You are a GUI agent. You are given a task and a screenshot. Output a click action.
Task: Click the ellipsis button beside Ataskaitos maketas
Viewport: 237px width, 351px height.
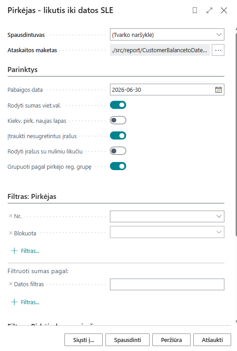[218, 50]
